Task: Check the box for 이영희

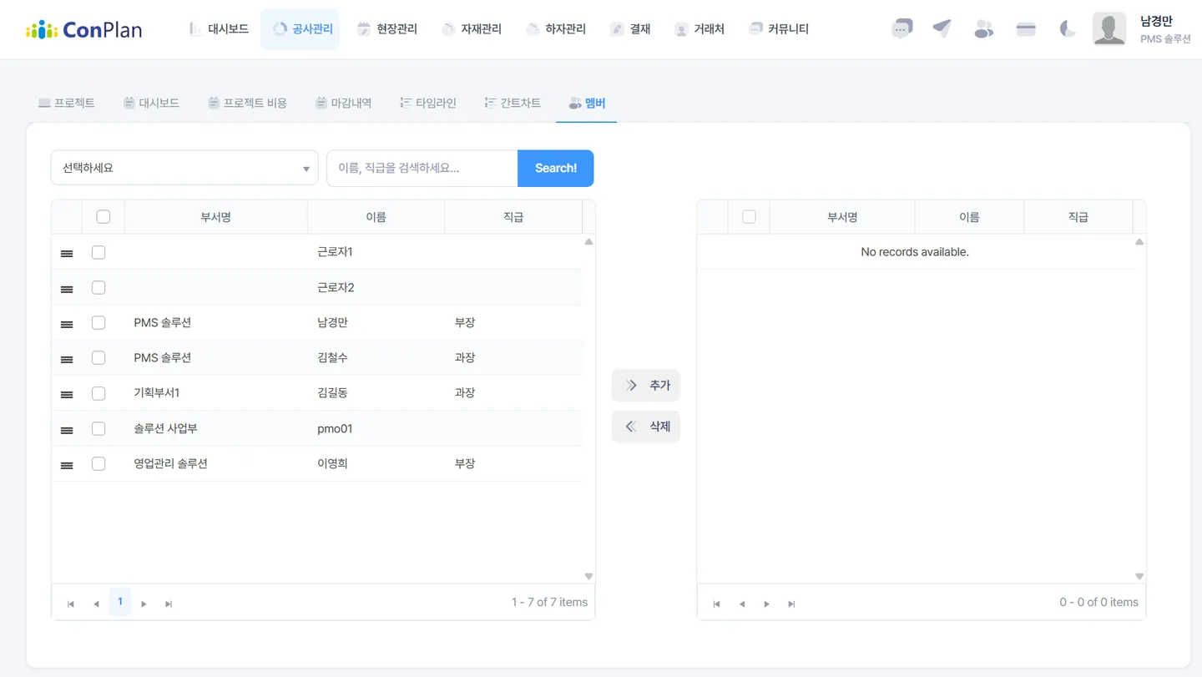Action: tap(98, 463)
